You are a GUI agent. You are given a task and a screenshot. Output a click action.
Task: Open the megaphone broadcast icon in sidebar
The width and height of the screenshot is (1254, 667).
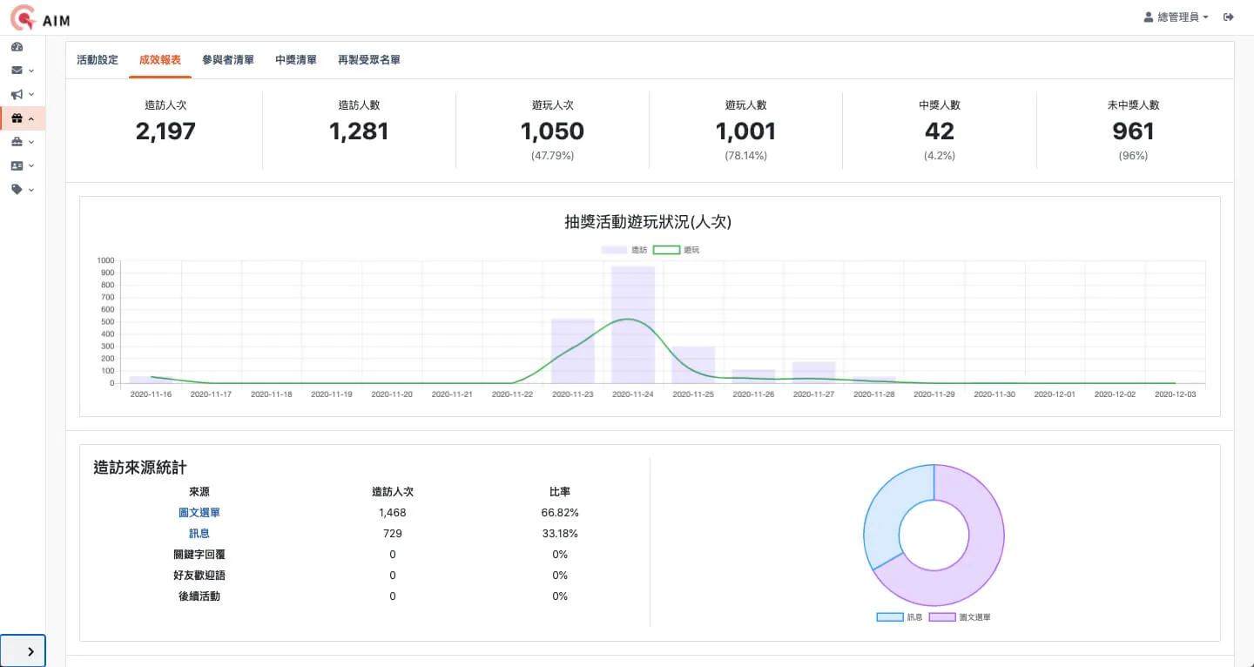(x=17, y=94)
